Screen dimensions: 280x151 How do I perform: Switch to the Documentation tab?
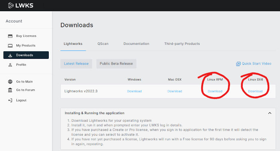(136, 44)
